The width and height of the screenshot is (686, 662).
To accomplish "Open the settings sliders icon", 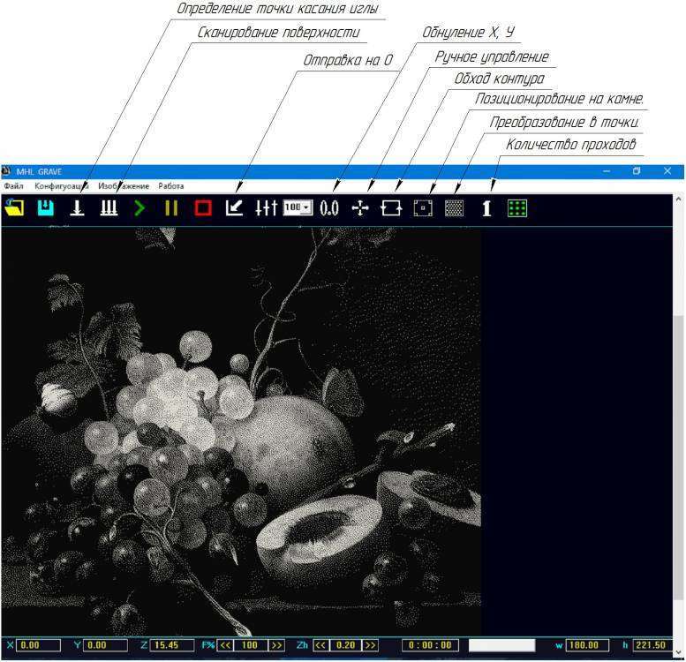I will click(x=266, y=208).
